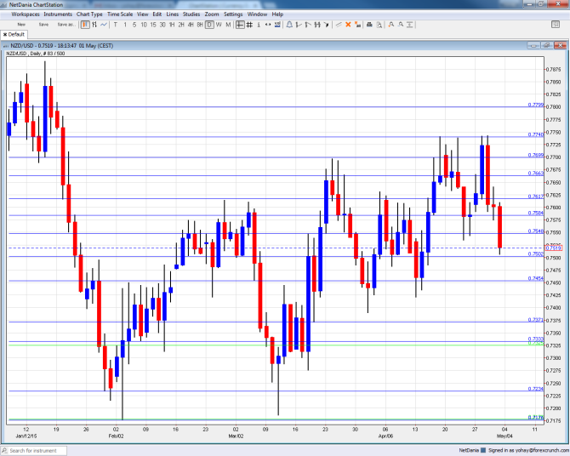The height and width of the screenshot is (456, 570).
Task: Click the reset zoom fit icon
Action: tap(410, 25)
